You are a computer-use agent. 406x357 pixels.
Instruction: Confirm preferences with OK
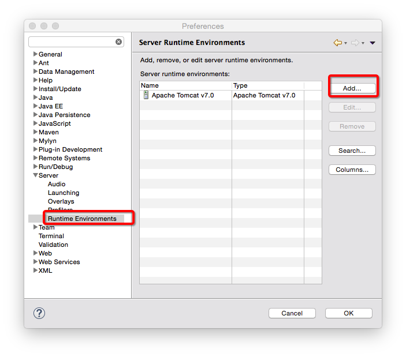coord(348,313)
